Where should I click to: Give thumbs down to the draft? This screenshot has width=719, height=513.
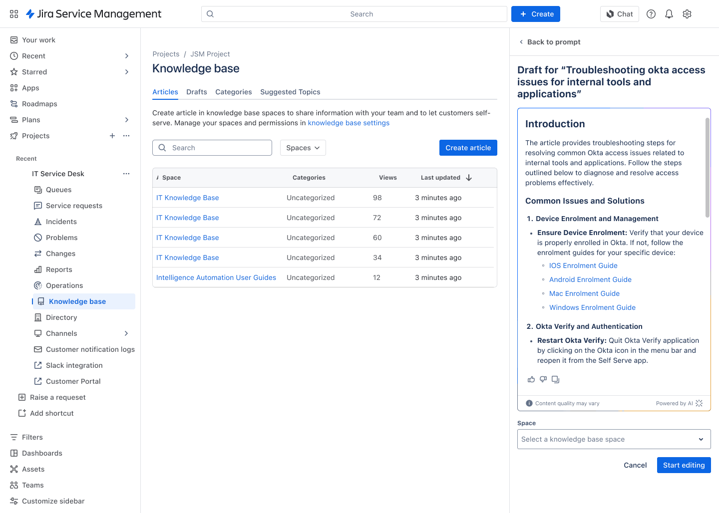tap(543, 379)
